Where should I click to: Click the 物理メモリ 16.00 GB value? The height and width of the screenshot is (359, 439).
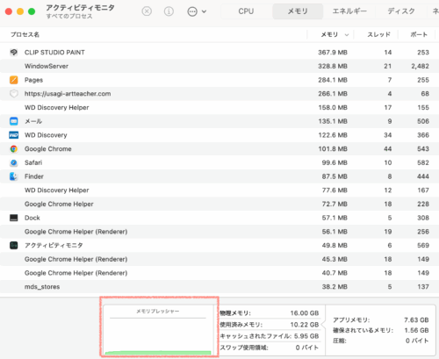(x=305, y=313)
